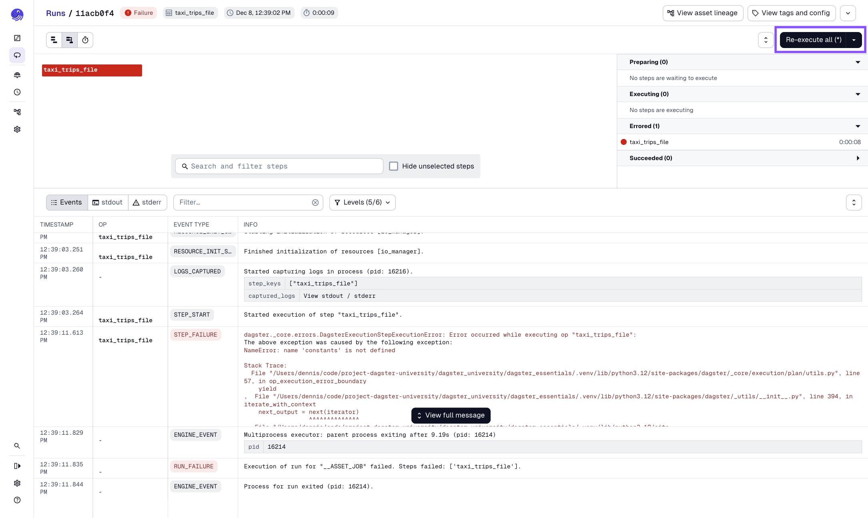Open the search icon at bottom left
The height and width of the screenshot is (518, 868).
17,446
